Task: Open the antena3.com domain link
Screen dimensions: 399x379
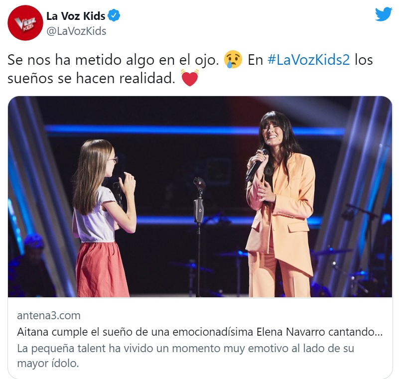Action: (x=49, y=315)
